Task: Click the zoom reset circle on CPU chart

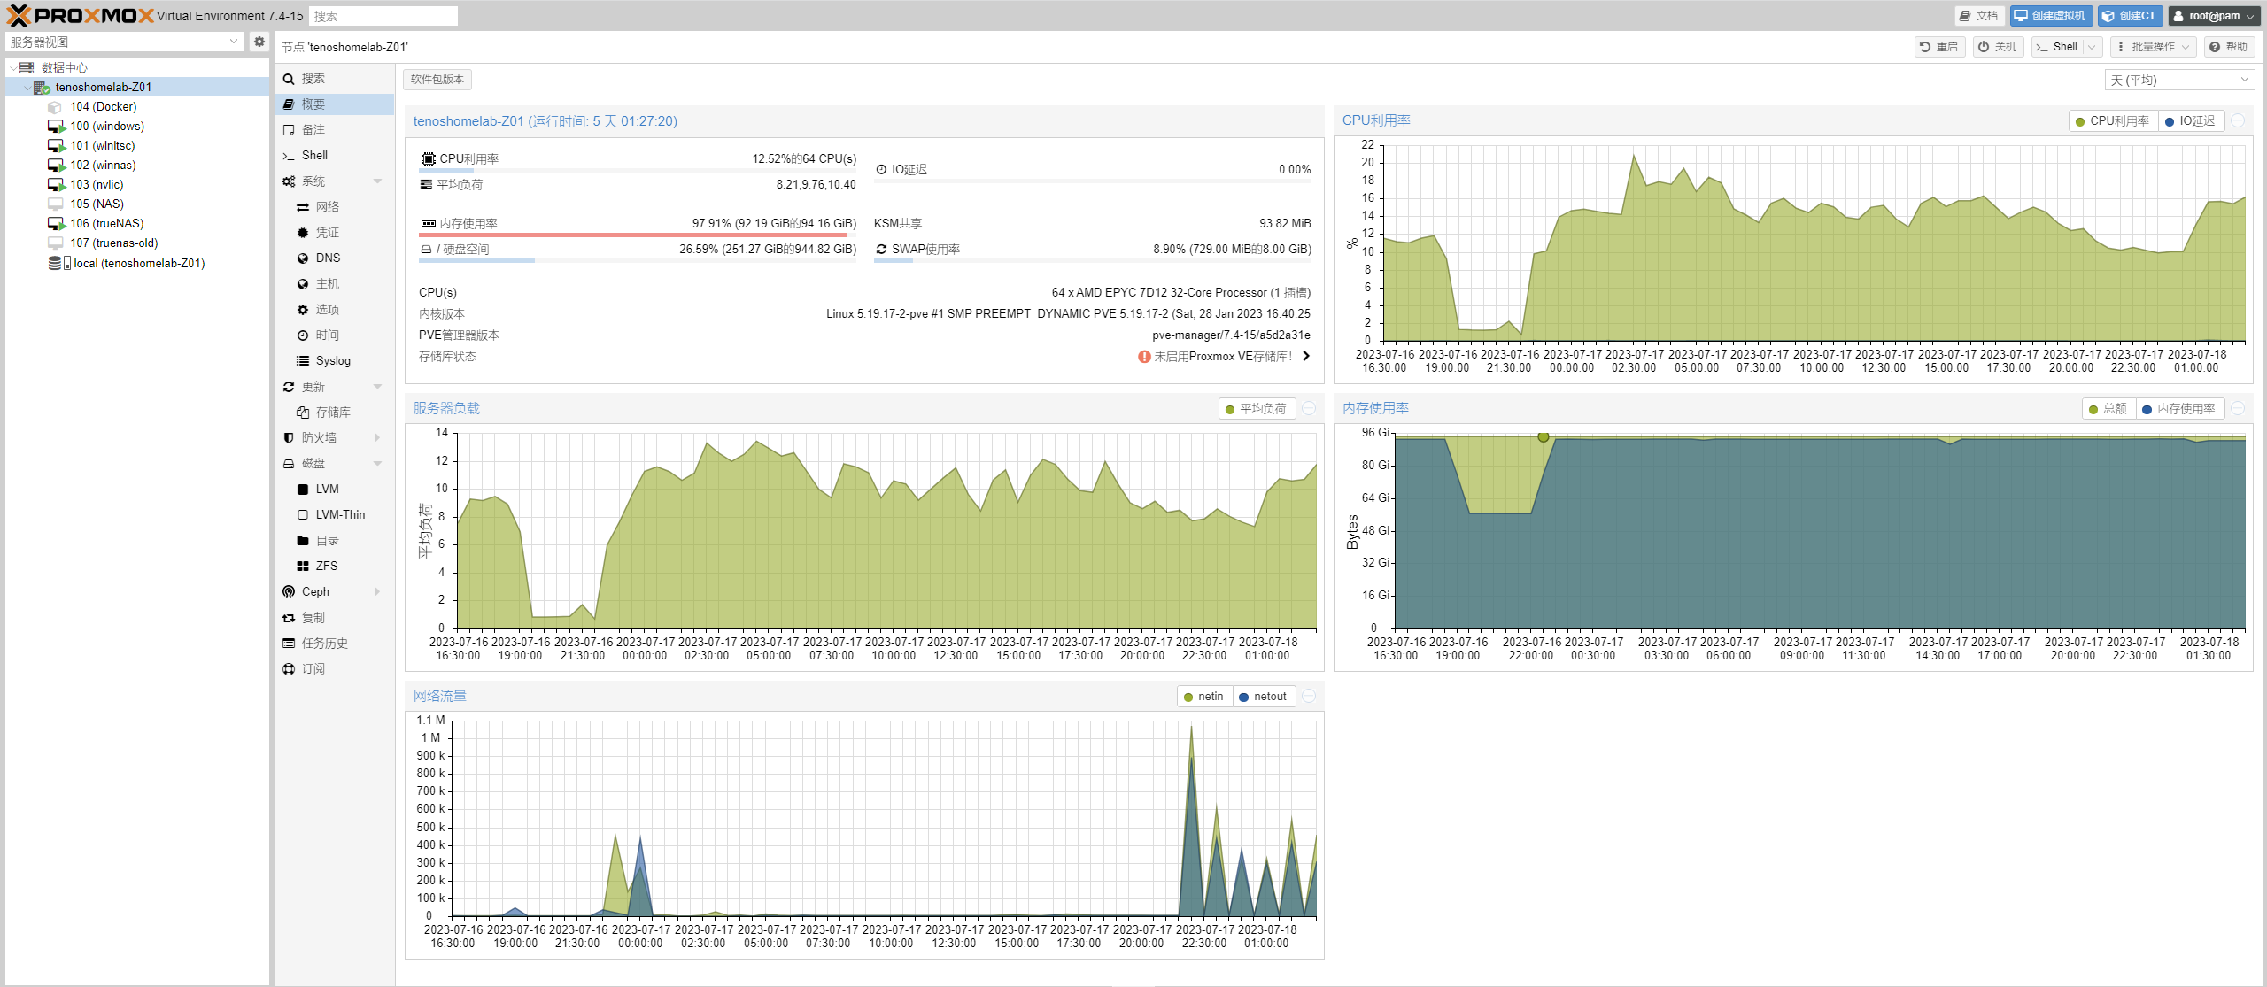Action: tap(2238, 121)
